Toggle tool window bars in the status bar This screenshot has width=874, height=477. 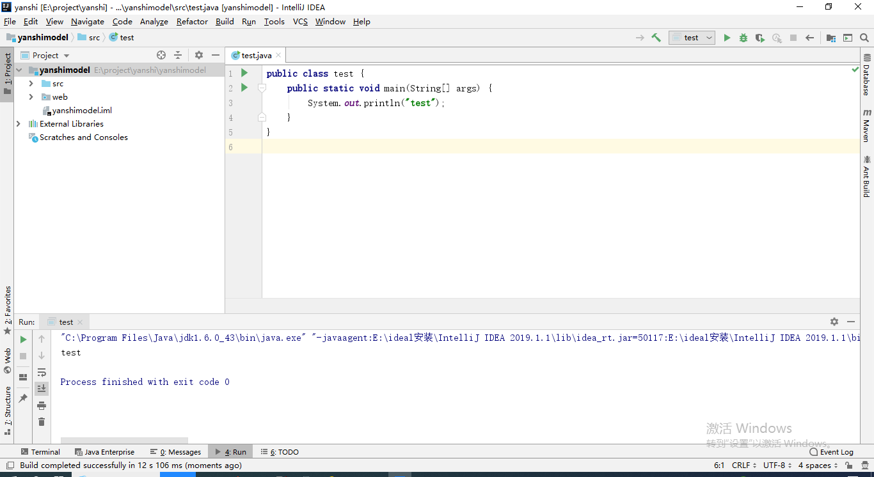coord(10,465)
